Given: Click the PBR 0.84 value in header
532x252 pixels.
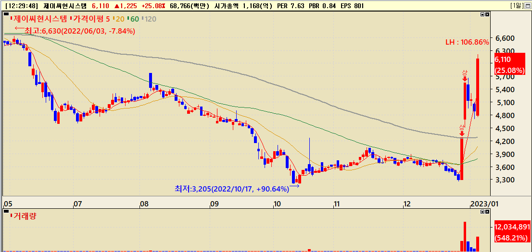Looking at the screenshot, I should pos(322,6).
